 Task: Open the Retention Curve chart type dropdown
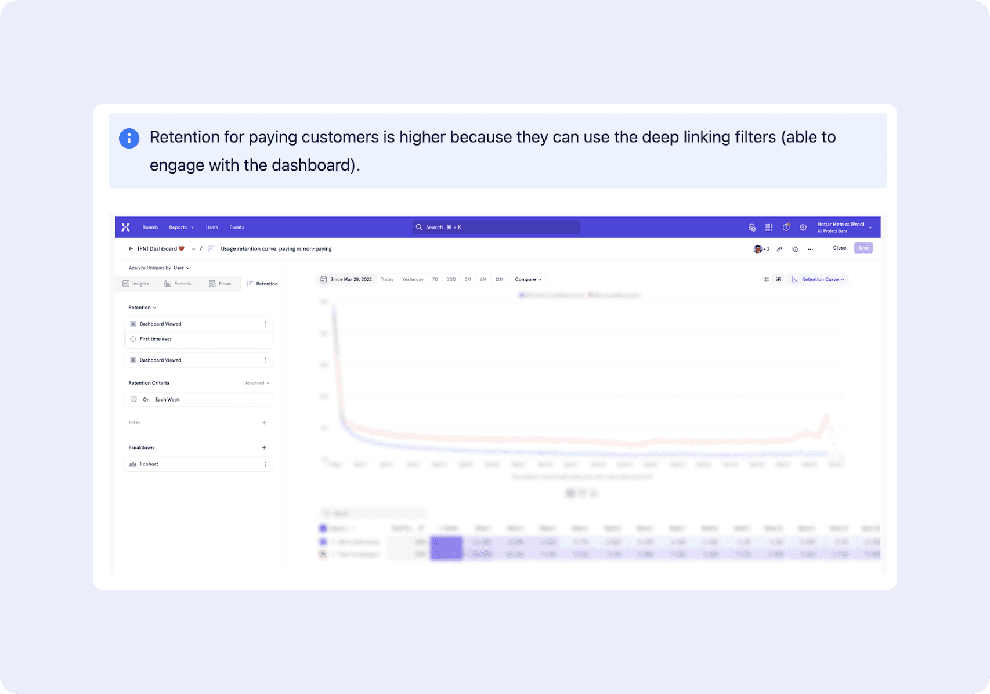point(818,280)
